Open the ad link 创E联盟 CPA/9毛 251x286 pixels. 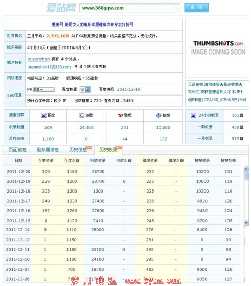point(217,100)
